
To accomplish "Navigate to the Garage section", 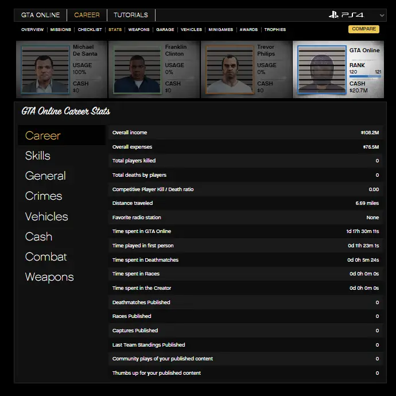I will pyautogui.click(x=165, y=29).
